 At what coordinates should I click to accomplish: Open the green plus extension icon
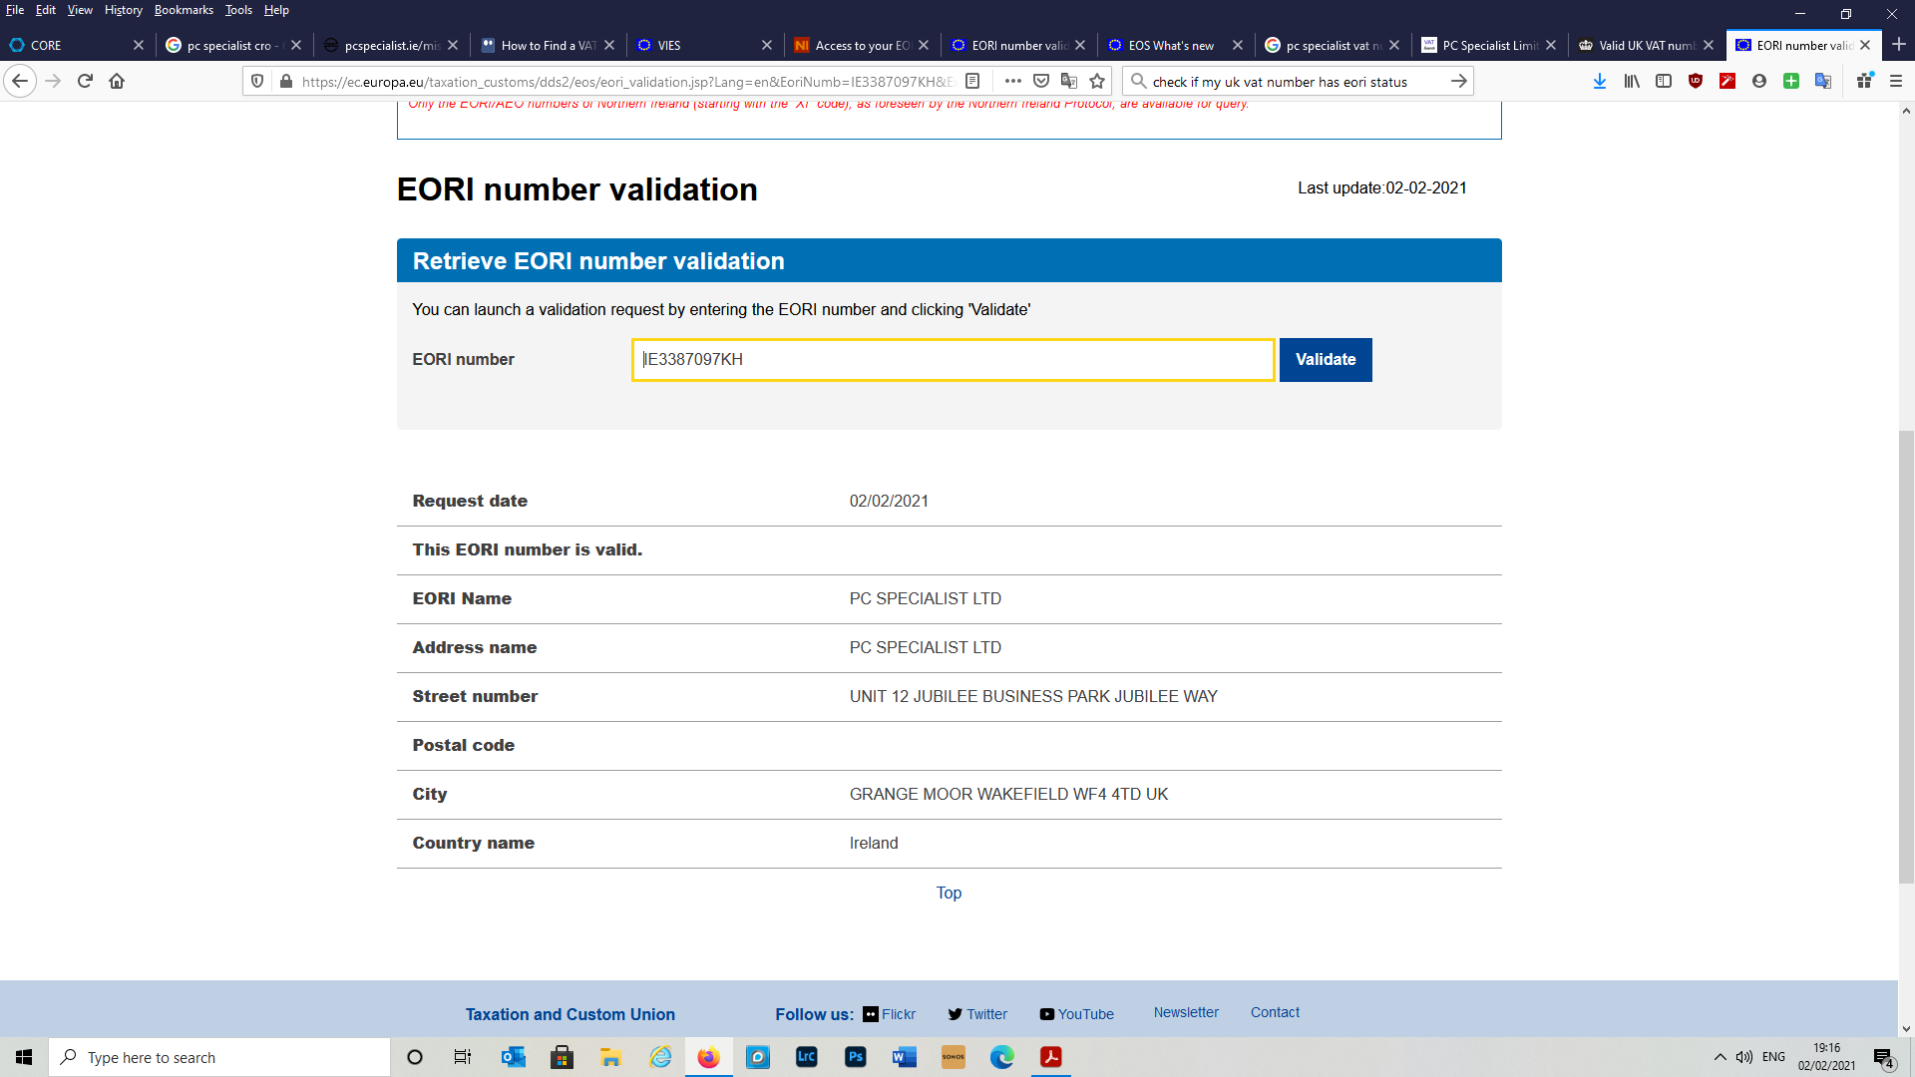pos(1791,81)
